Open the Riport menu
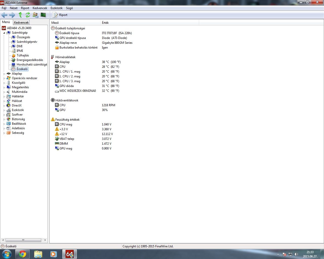Viewport: 324px width, 259px height. point(25,8)
